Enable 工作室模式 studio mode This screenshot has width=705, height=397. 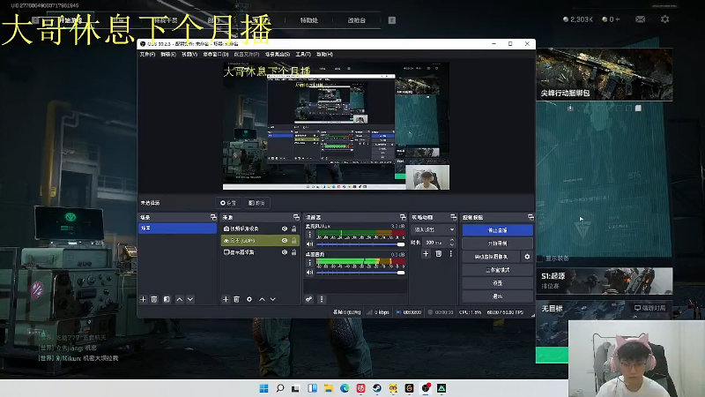(497, 270)
